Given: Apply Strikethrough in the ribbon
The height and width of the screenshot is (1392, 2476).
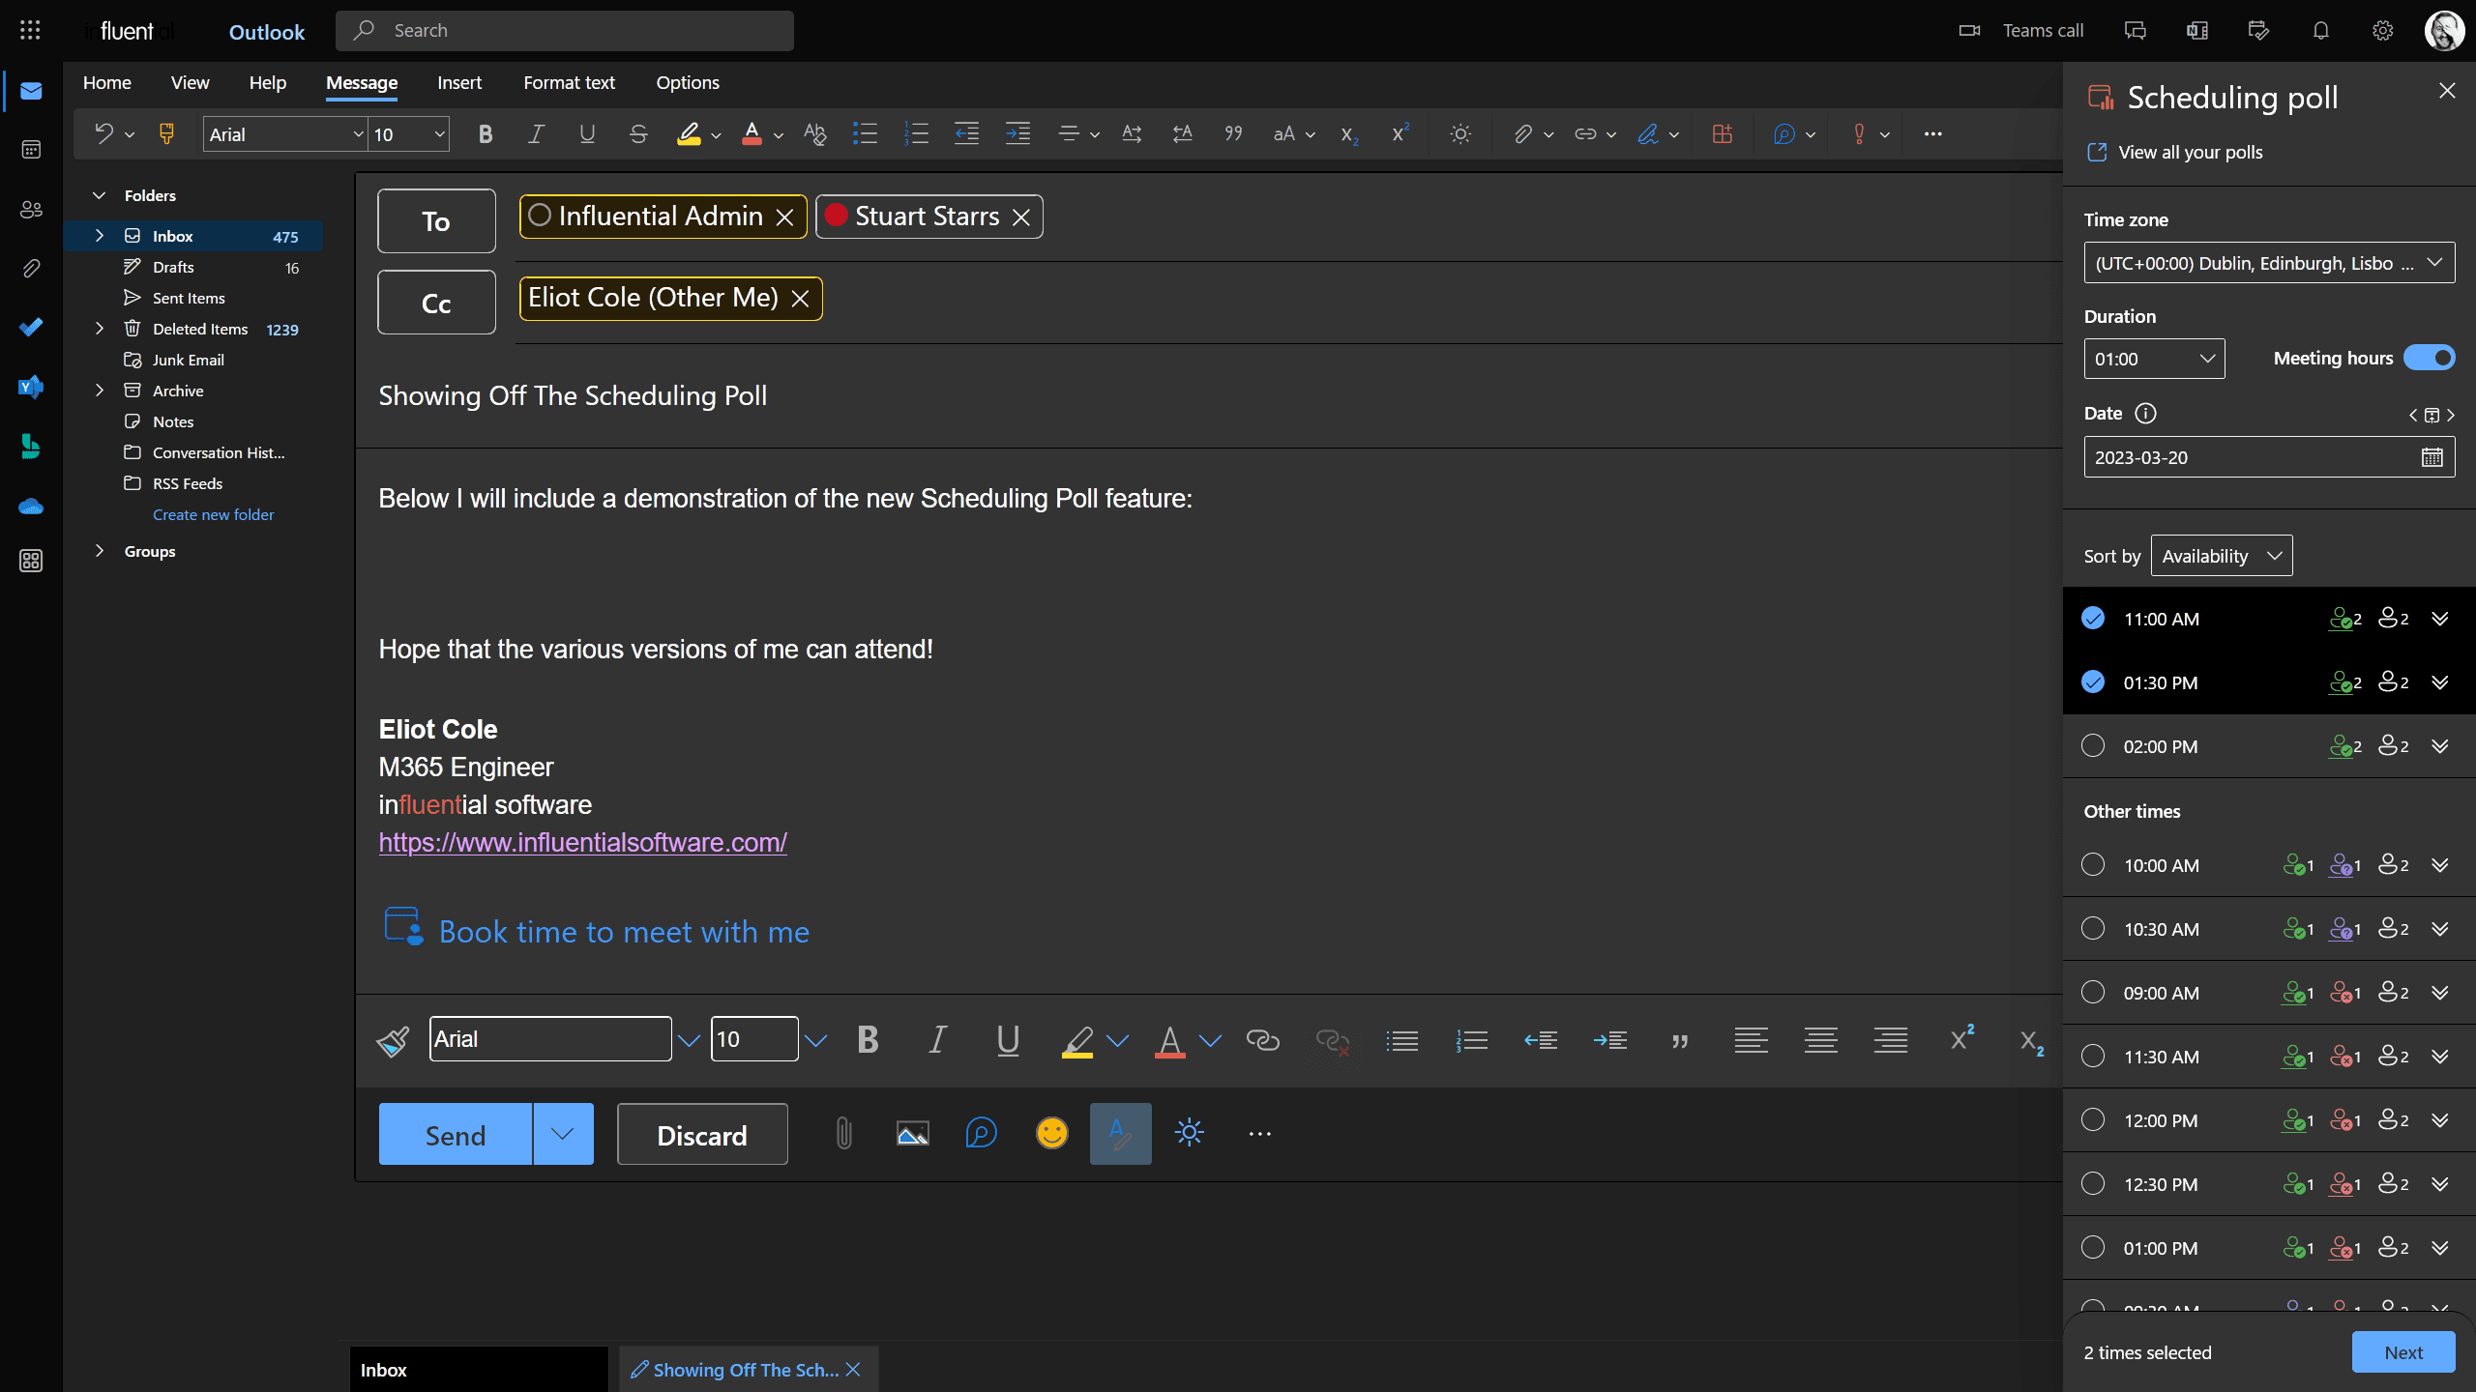Looking at the screenshot, I should tap(638, 134).
